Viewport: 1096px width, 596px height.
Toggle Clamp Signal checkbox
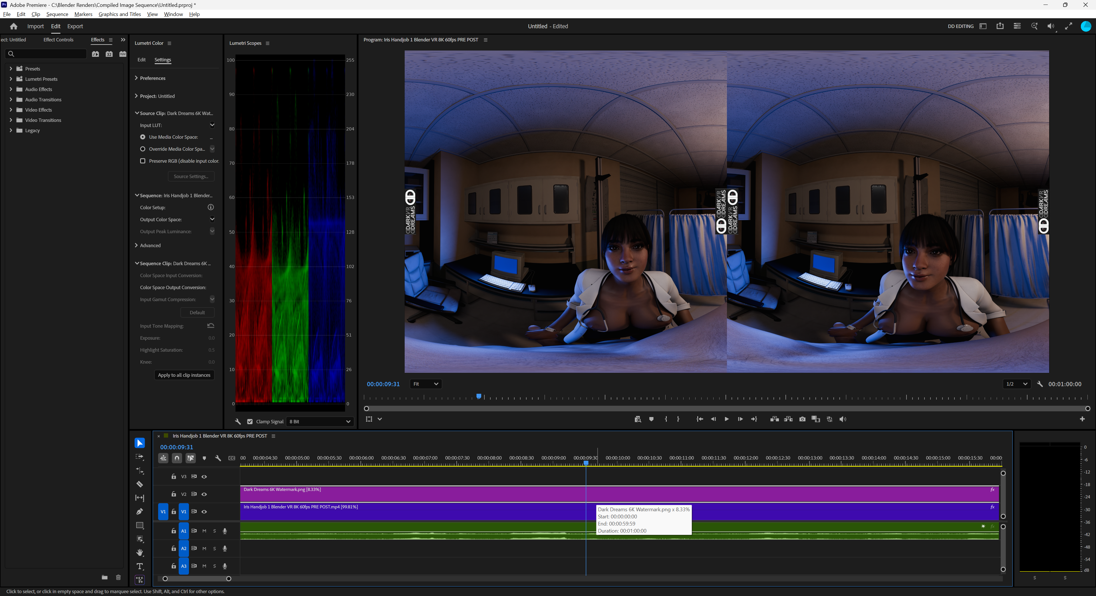click(250, 422)
